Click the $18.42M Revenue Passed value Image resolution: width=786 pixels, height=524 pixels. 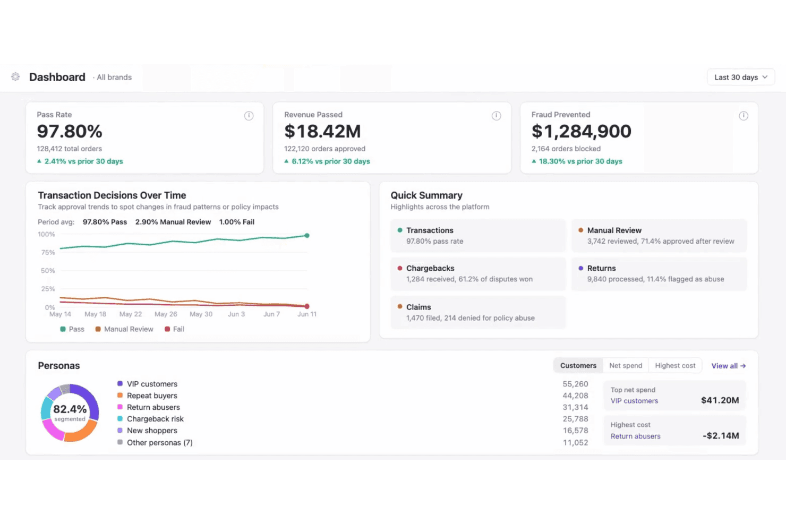(x=322, y=131)
